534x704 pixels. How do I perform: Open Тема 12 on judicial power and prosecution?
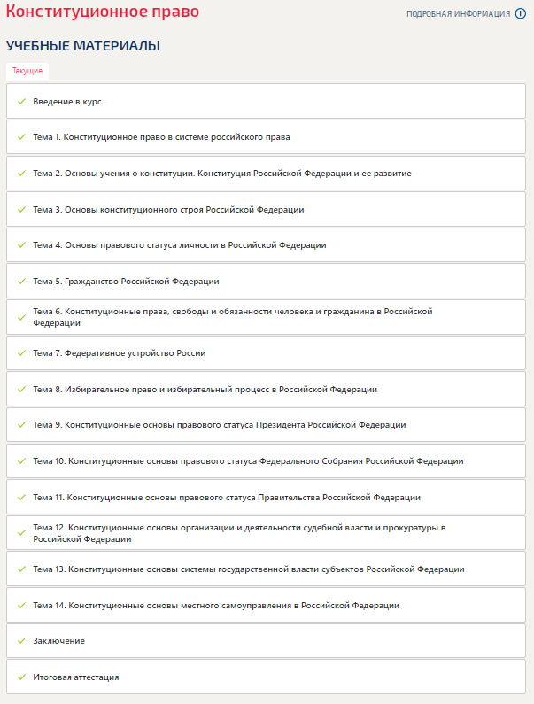[x=239, y=533]
